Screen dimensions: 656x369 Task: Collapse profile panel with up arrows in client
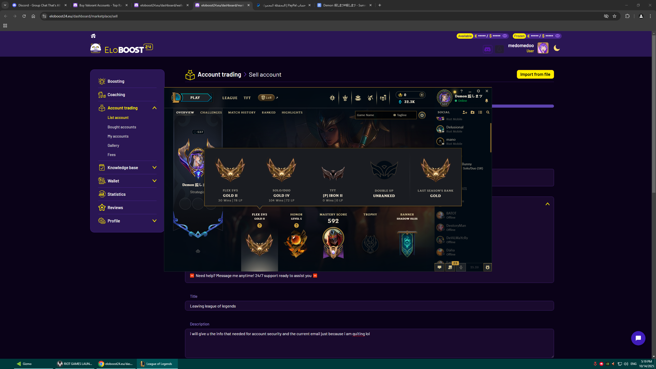pyautogui.click(x=198, y=251)
